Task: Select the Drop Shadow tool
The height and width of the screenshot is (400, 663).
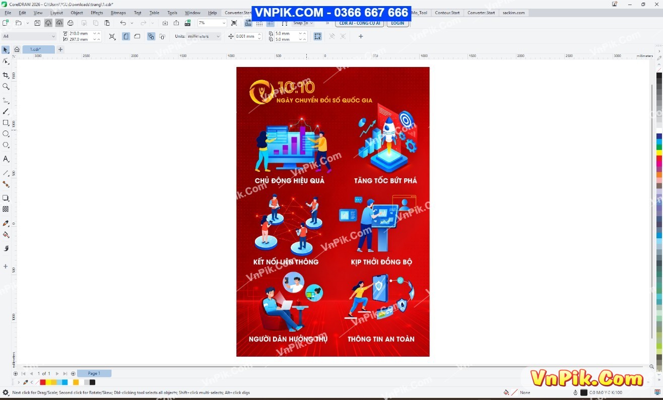Action: pos(6,198)
